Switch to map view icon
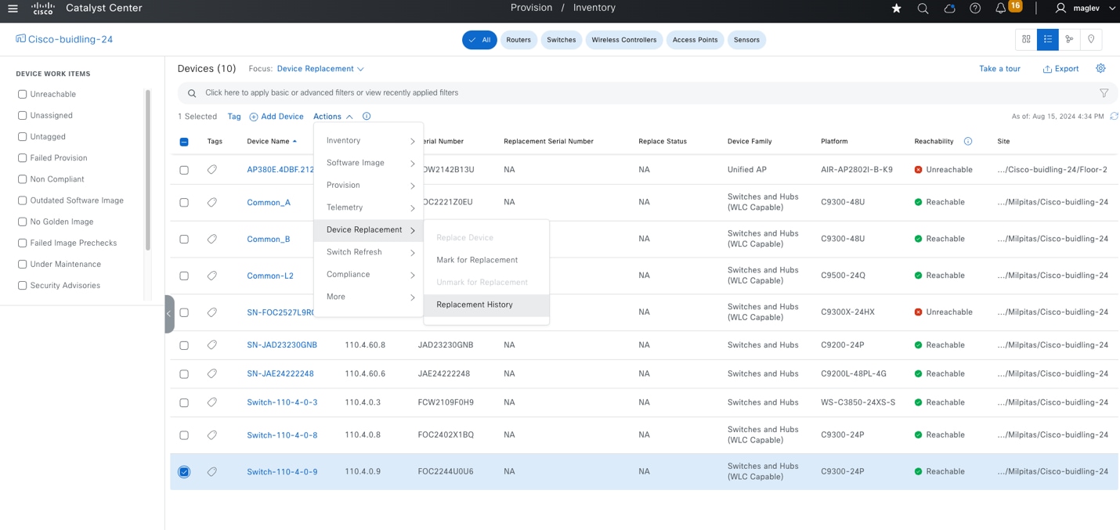This screenshot has height=530, width=1120. [x=1091, y=39]
